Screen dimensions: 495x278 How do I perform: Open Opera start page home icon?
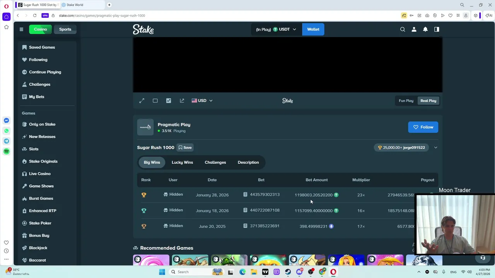[6, 17]
